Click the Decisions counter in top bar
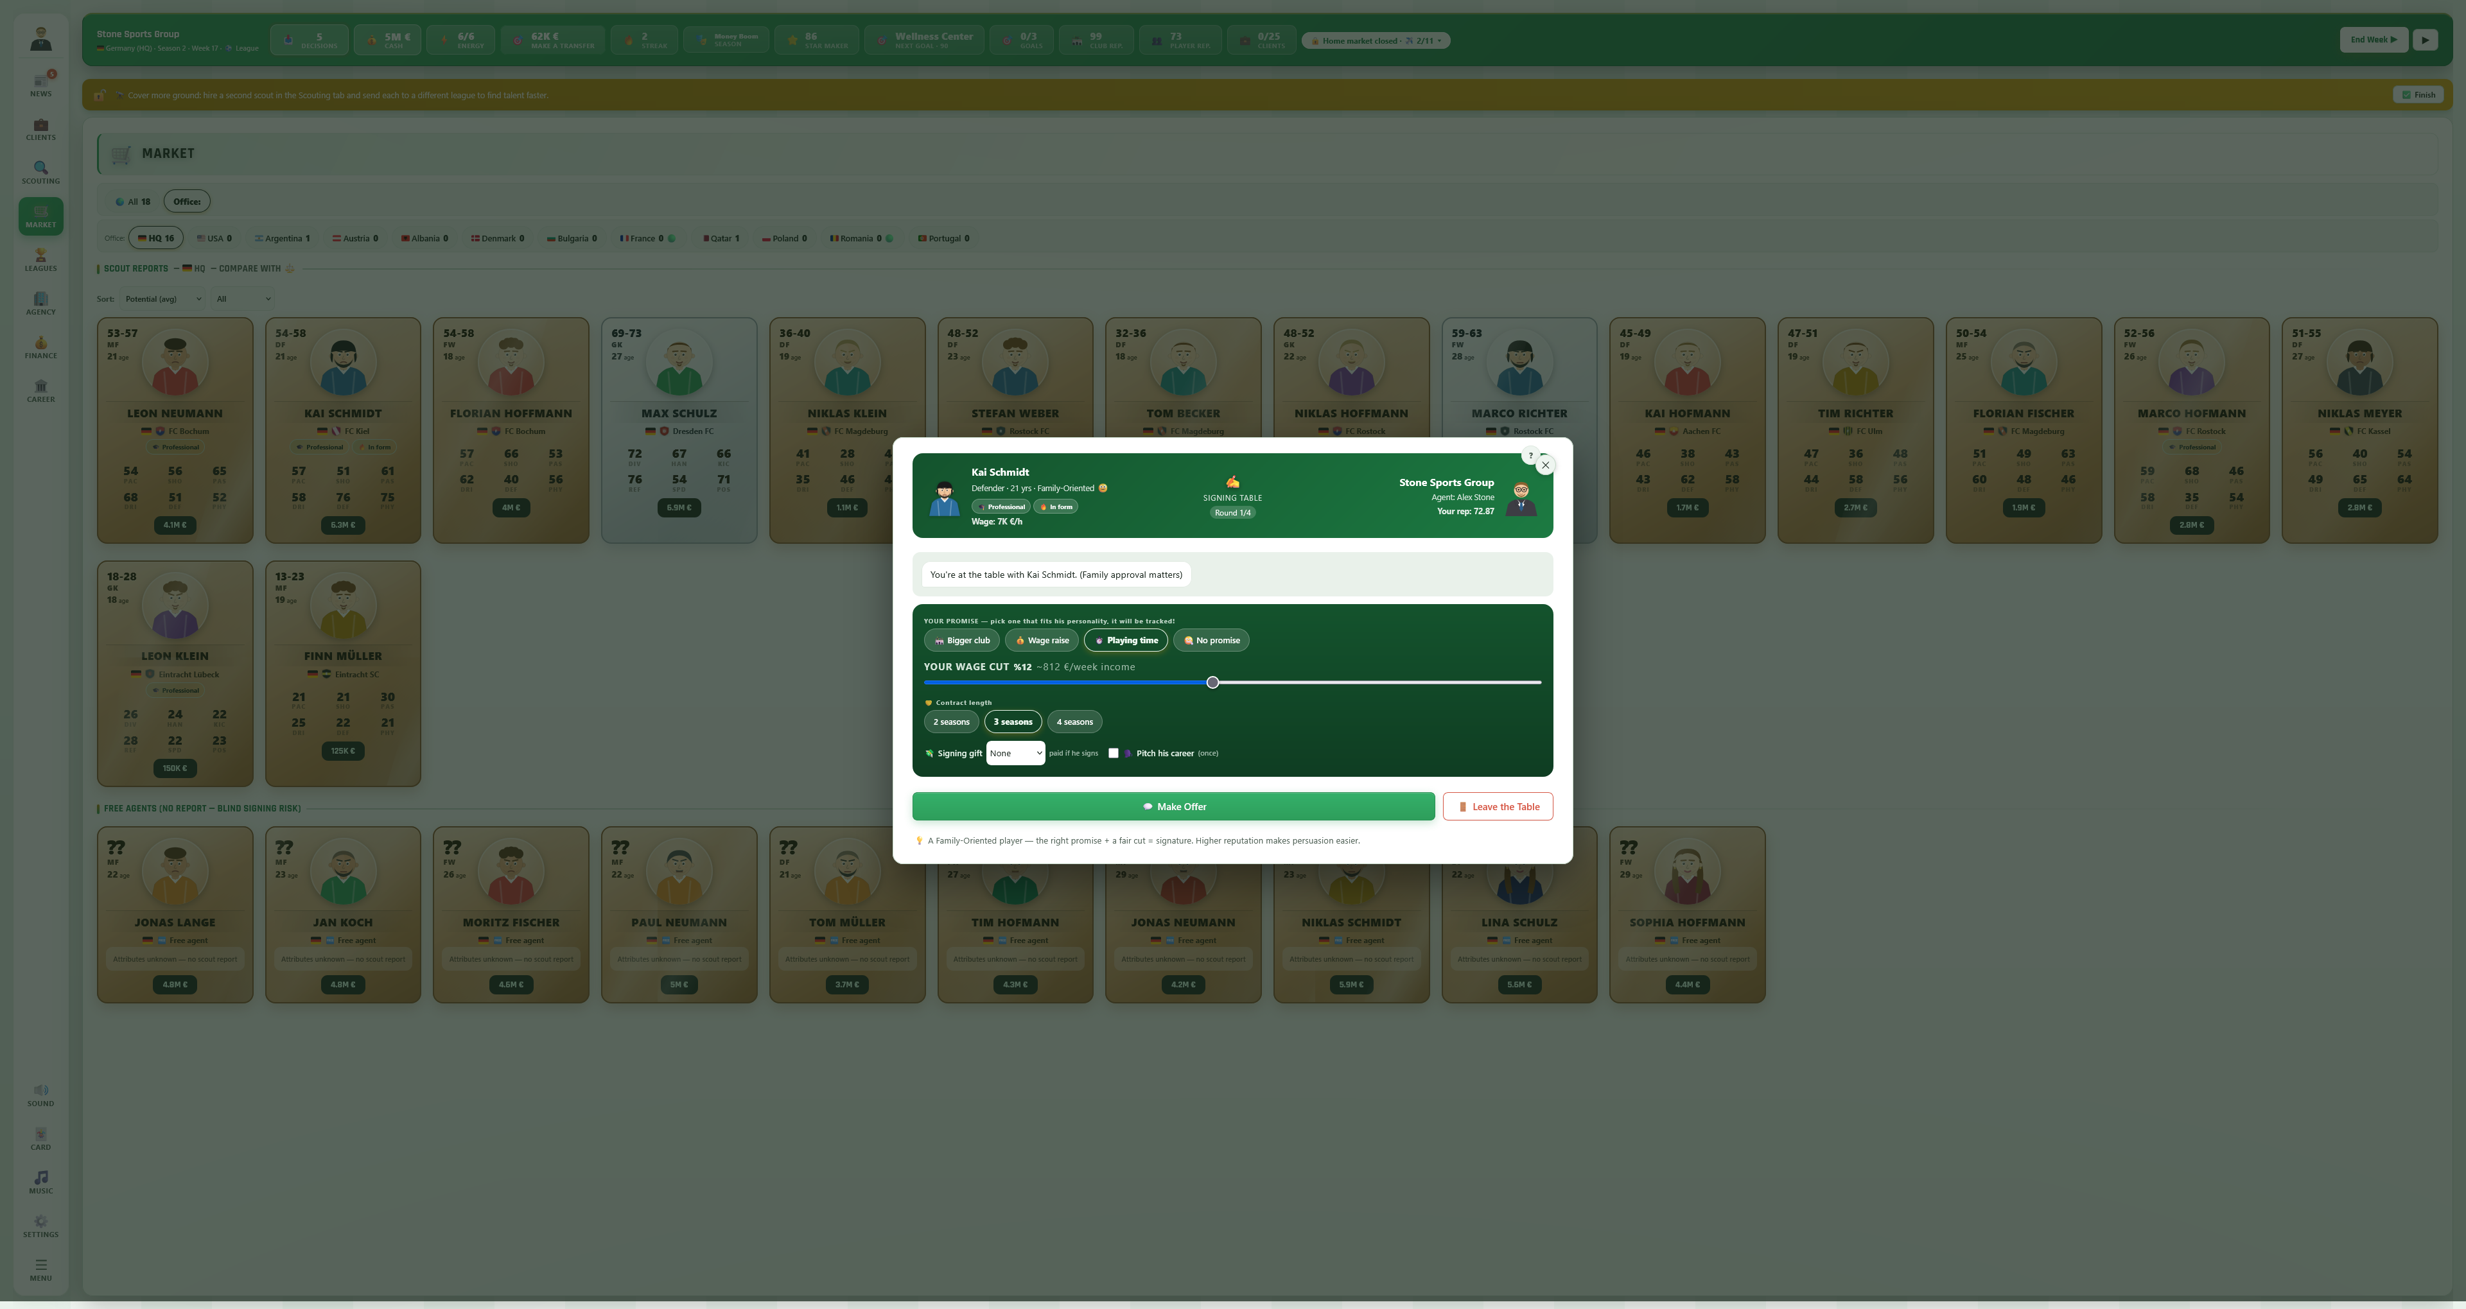 click(309, 40)
